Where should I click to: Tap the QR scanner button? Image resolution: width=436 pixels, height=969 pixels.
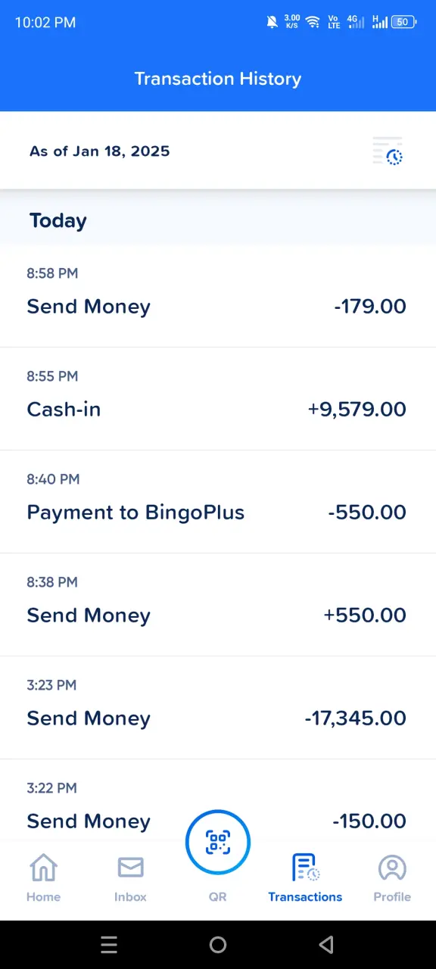(x=218, y=842)
